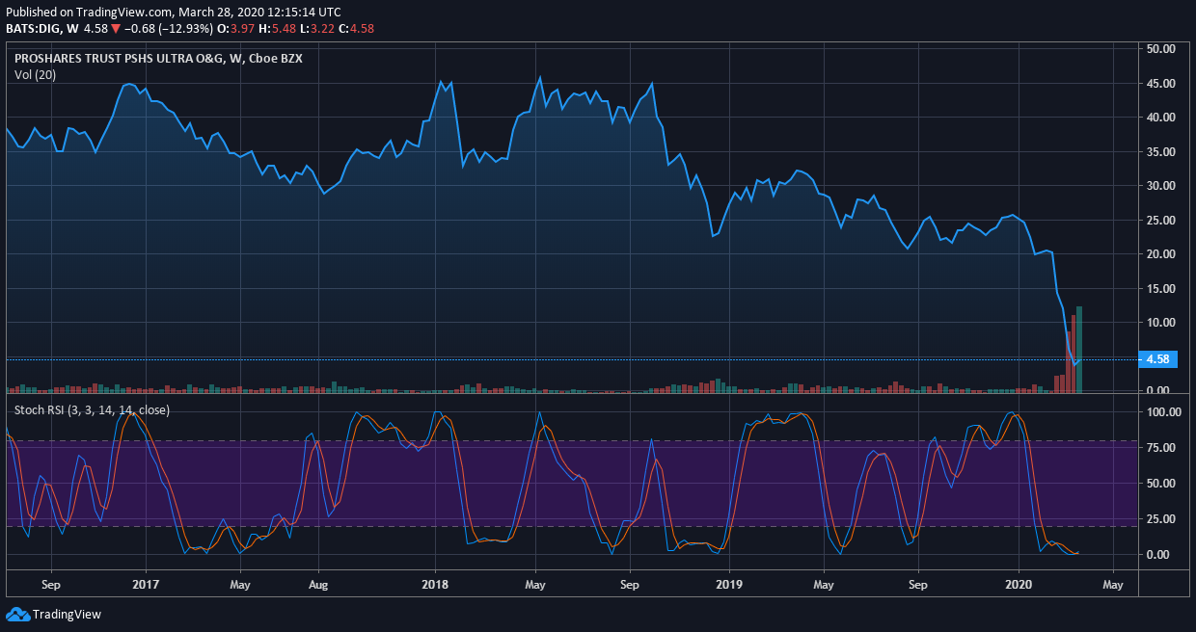Click the tallest green volume bar

(1080, 349)
